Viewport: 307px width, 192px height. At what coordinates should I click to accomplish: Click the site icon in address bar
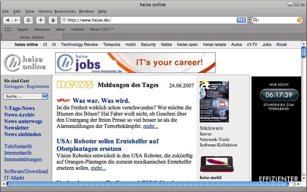(x=64, y=20)
